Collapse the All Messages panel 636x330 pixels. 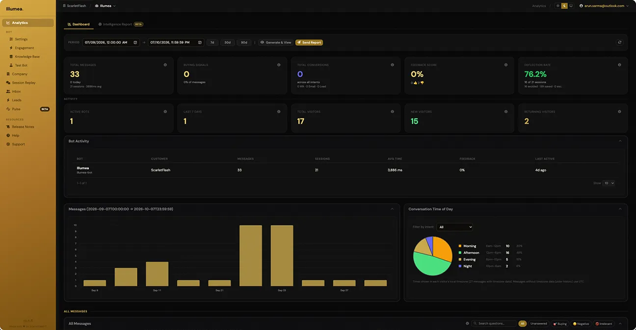coord(620,324)
